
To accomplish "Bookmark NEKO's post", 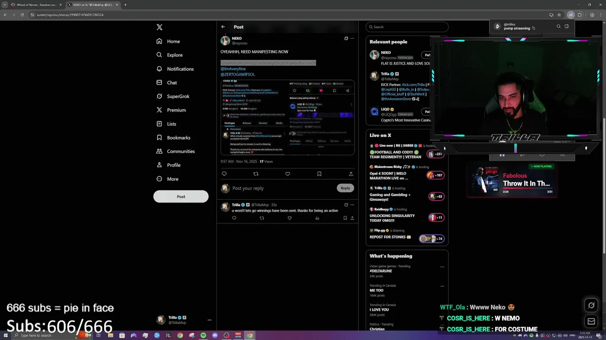I will point(319,174).
